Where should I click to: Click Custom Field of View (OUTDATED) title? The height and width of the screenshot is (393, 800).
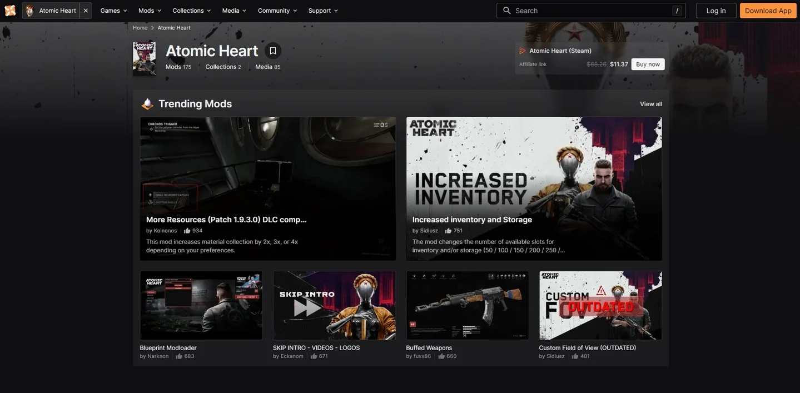pos(588,348)
